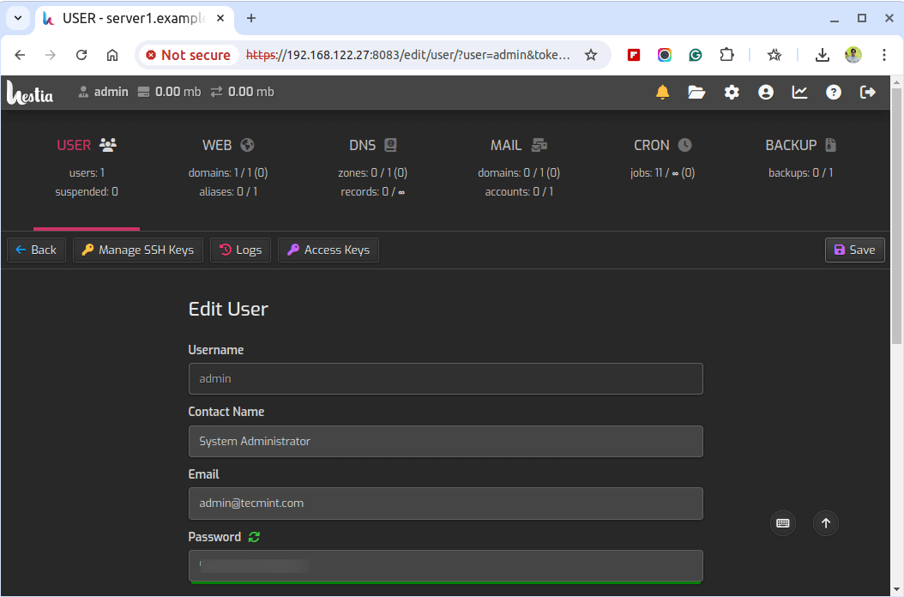Open the user Logs
This screenshot has height=597, width=904.
click(240, 250)
